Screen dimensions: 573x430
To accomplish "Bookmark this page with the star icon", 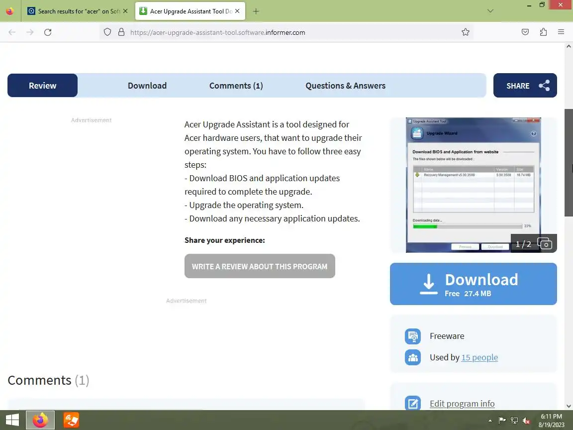I will click(465, 32).
